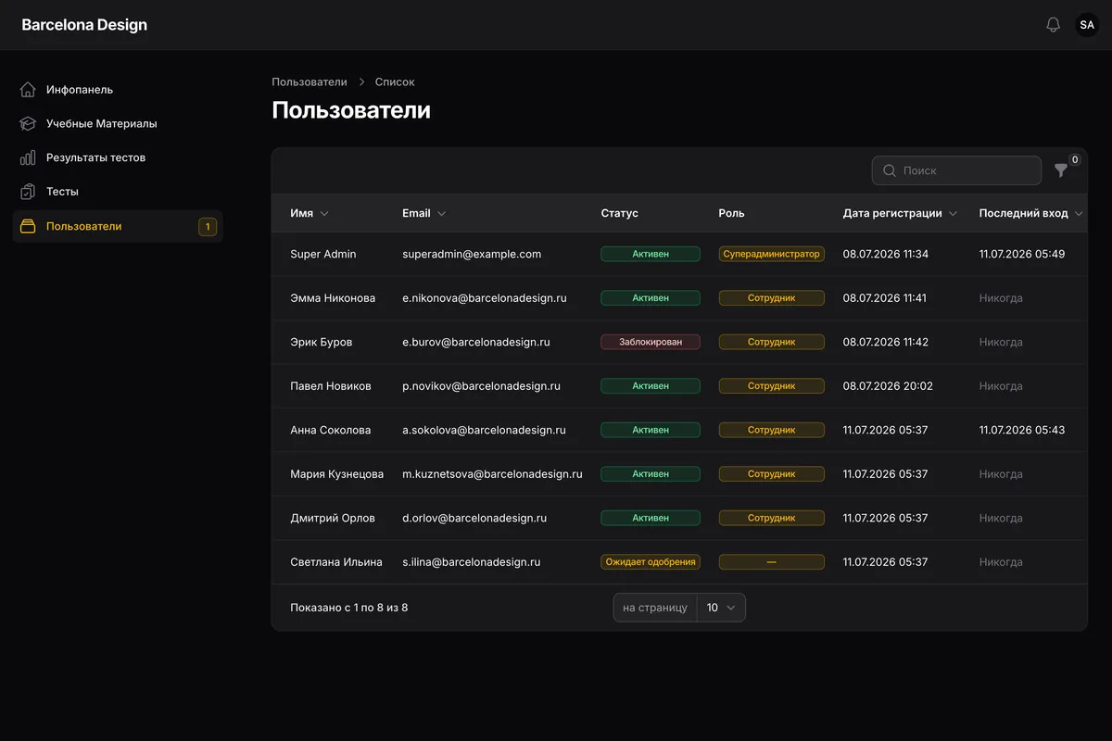Click registration date 08.07.2026 11:34

click(886, 254)
